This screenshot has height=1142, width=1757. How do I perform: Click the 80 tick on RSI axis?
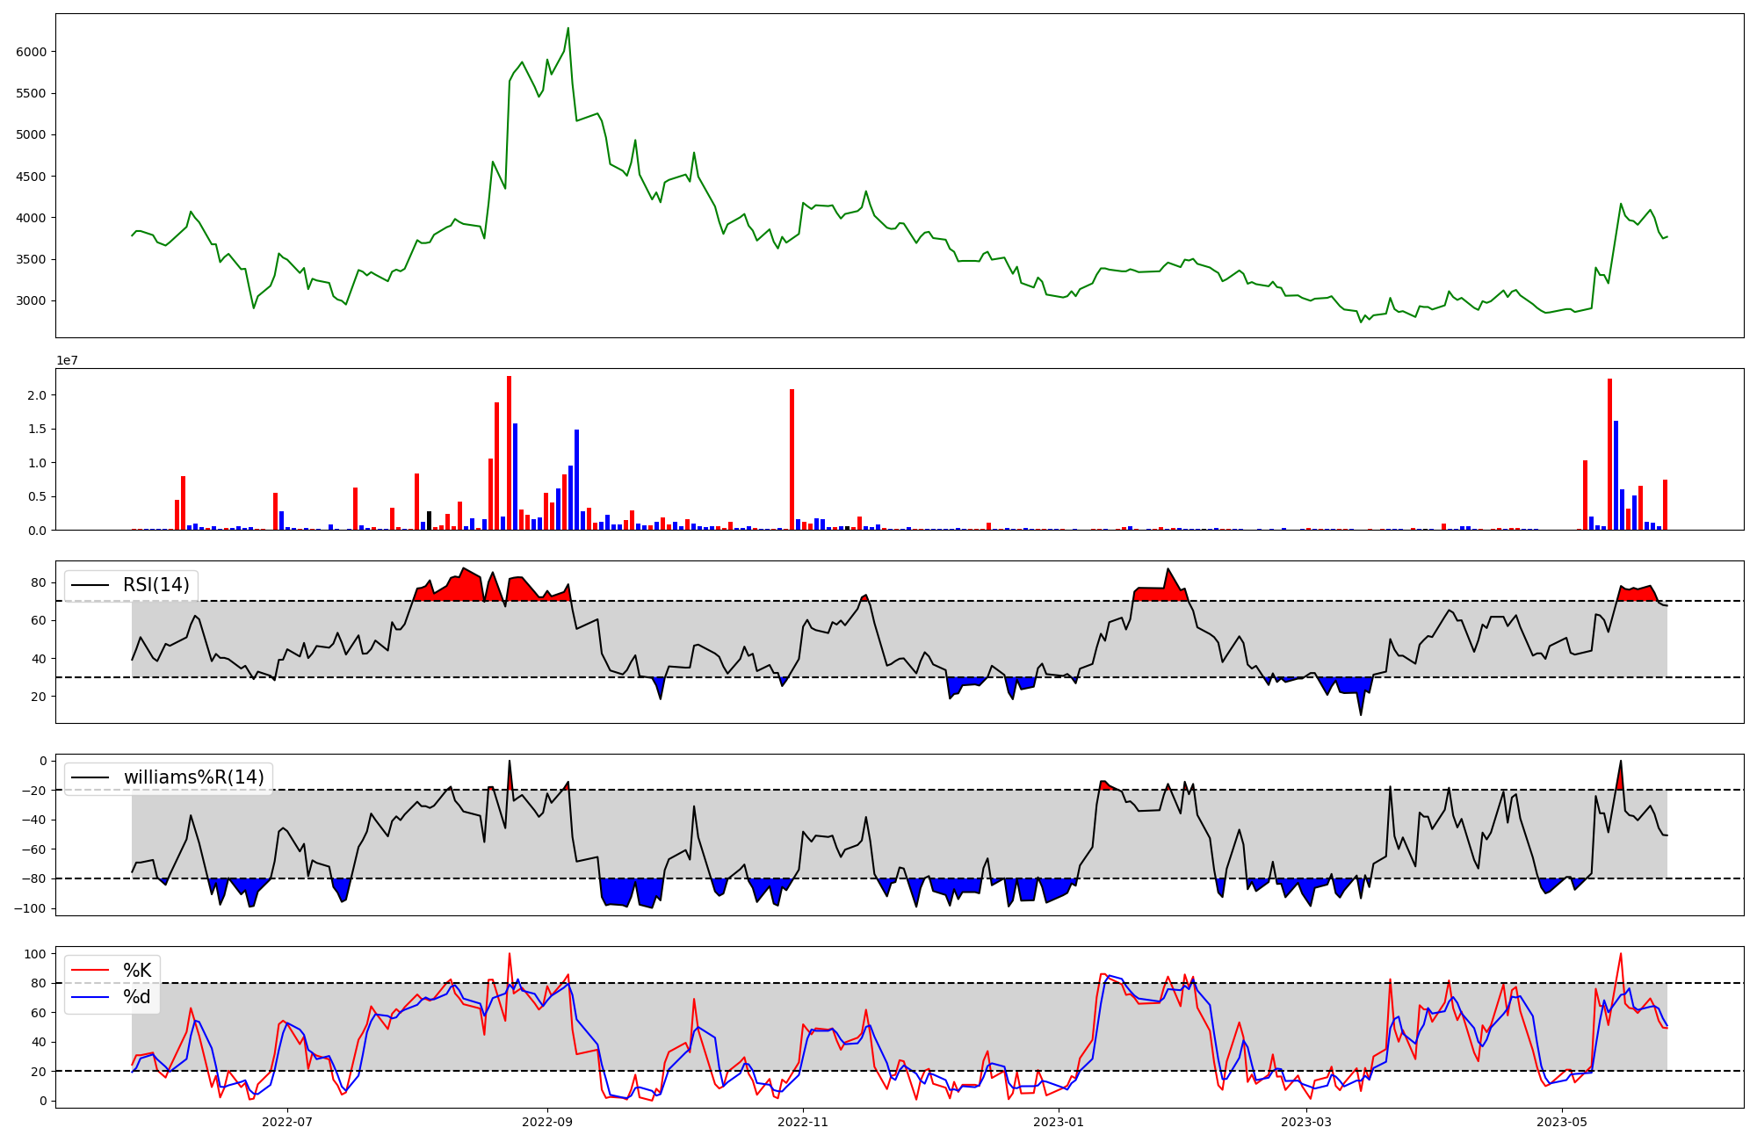coord(38,582)
